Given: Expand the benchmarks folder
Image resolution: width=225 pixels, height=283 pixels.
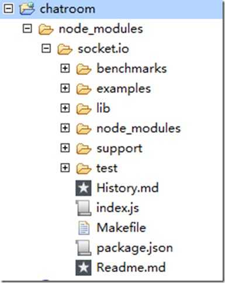Looking at the screenshot, I should coord(65,68).
